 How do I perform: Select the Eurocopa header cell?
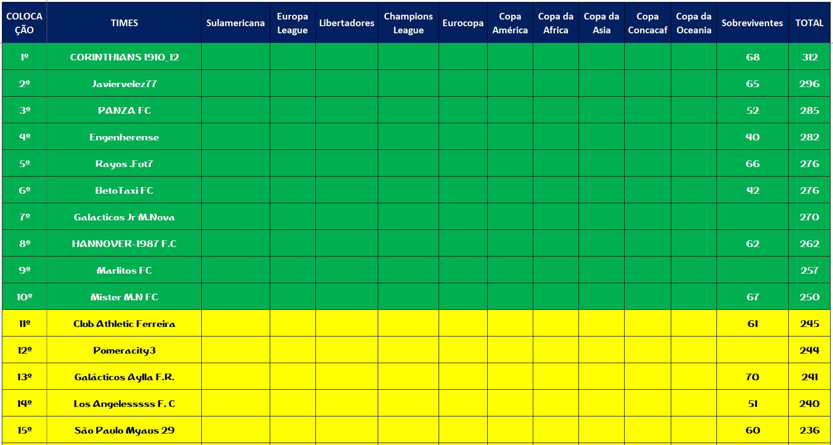tap(463, 23)
